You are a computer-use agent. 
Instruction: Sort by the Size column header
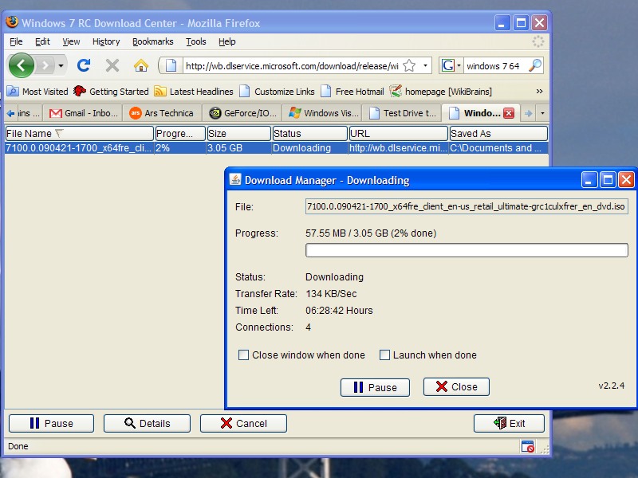[x=238, y=133]
